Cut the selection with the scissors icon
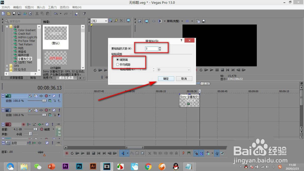Viewport: 304px width, 171px height. [x=37, y=14]
